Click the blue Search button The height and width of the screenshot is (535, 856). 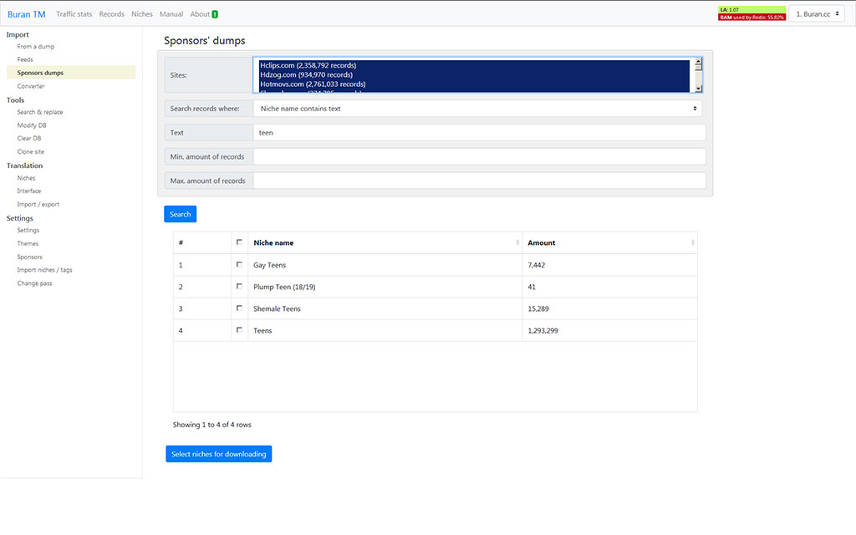coord(181,214)
